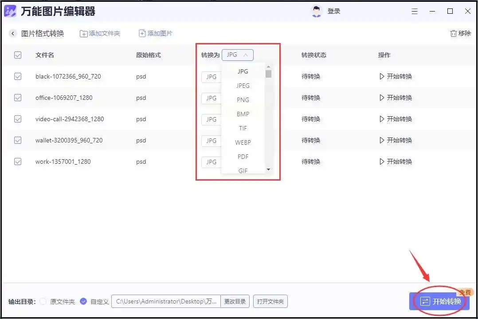
Task: Click the file name black-1072366_960_720
Action: (68, 76)
